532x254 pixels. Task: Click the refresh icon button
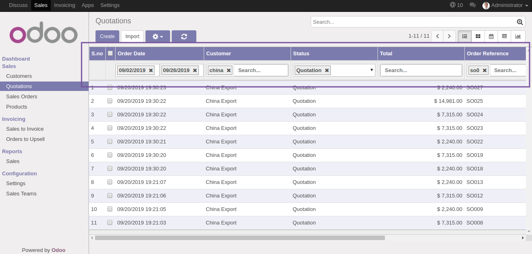(x=184, y=36)
